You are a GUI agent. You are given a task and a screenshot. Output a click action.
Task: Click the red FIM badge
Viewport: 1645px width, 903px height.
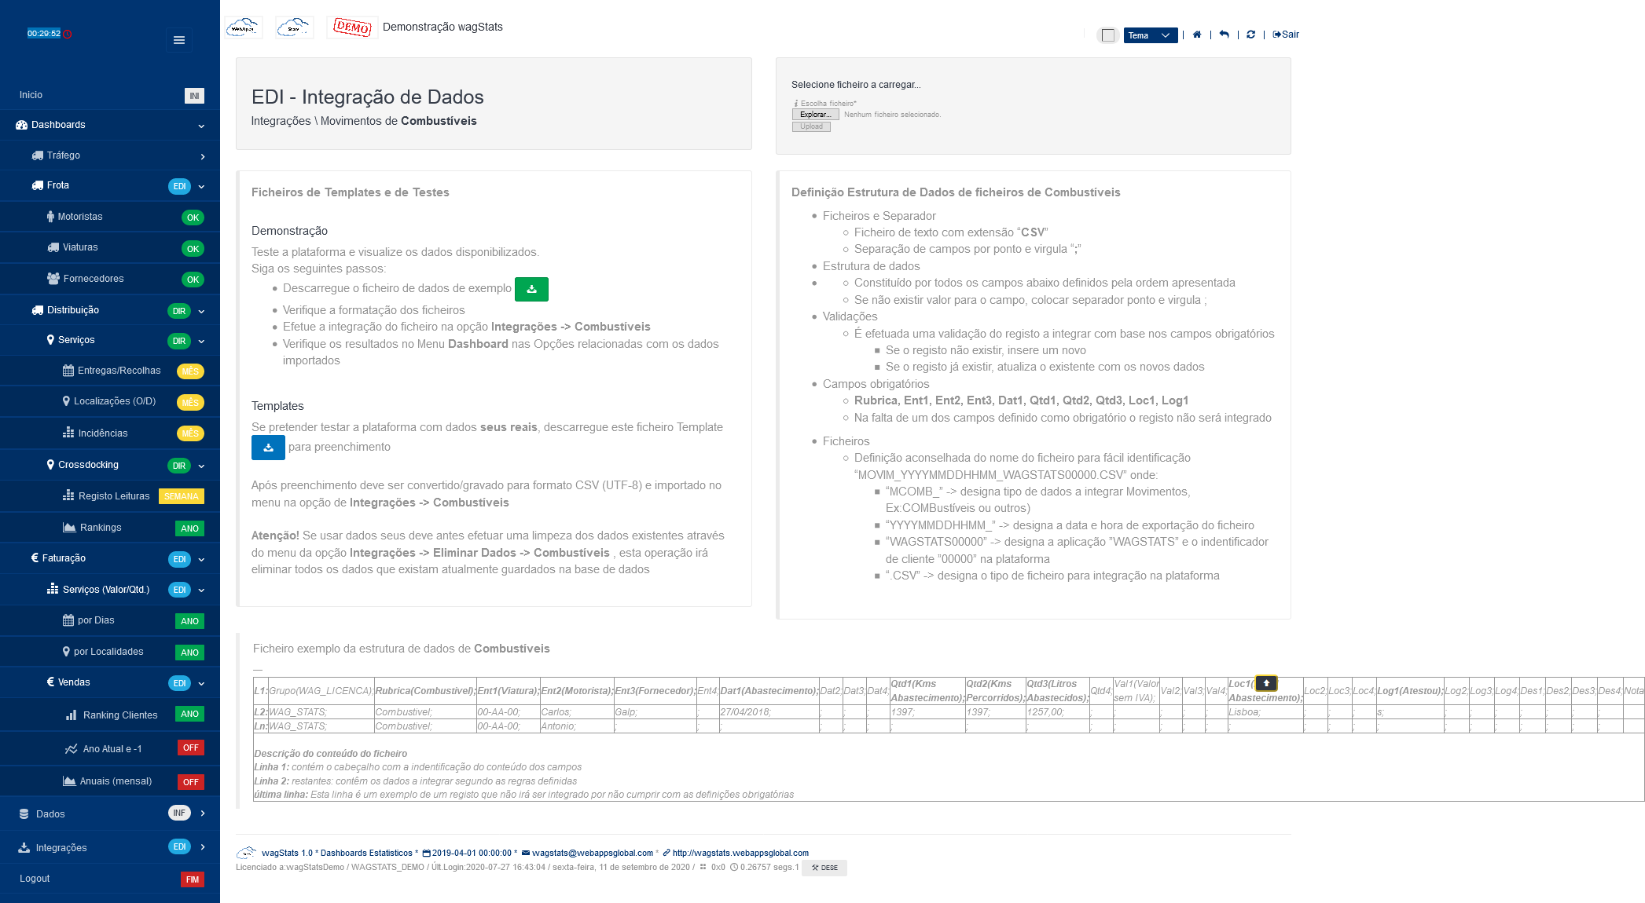click(x=193, y=879)
